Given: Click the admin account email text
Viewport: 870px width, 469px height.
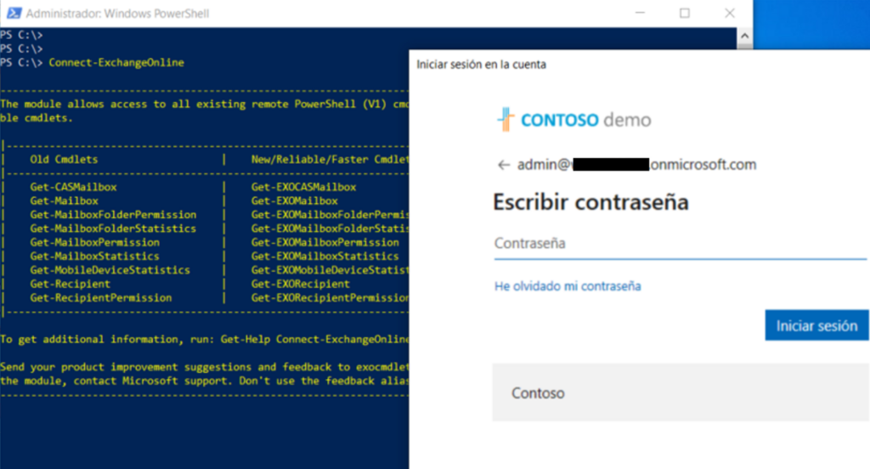Looking at the screenshot, I should click(x=636, y=165).
